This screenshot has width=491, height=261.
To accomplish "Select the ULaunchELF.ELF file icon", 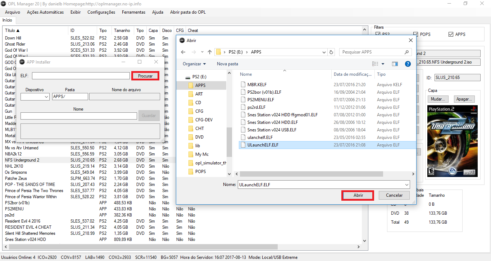I will (244, 145).
